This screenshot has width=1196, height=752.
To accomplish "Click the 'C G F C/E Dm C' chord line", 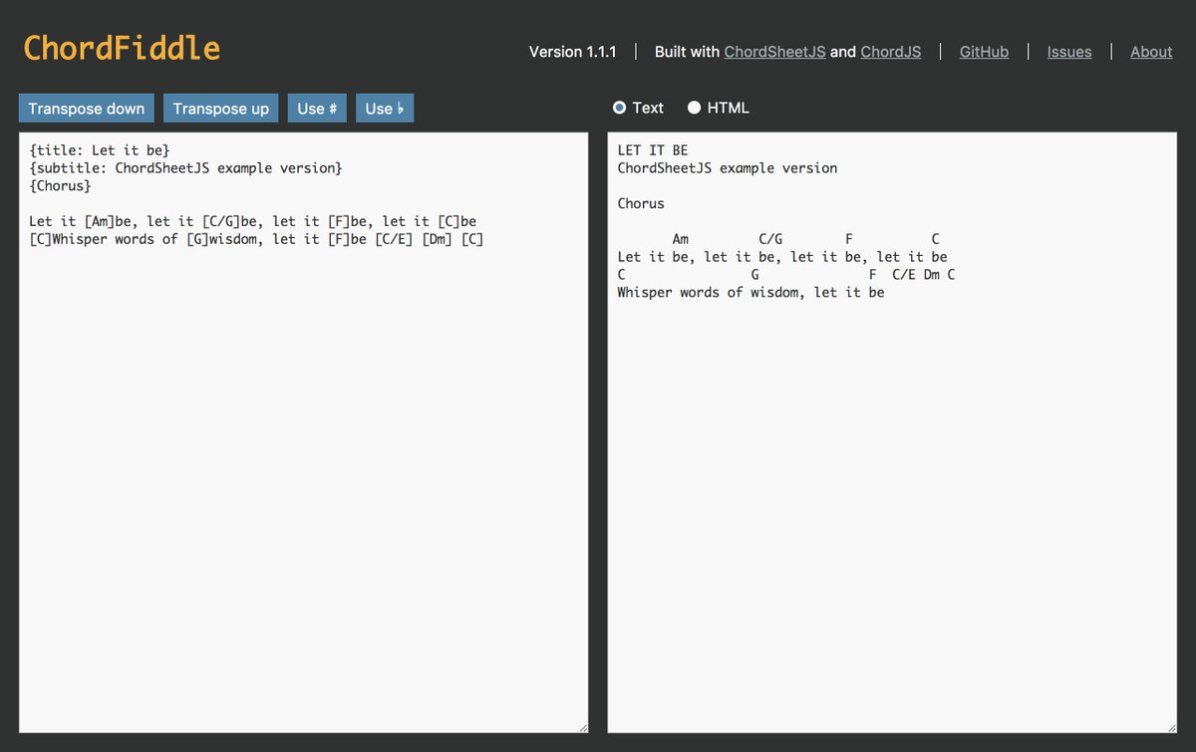I will tap(786, 275).
